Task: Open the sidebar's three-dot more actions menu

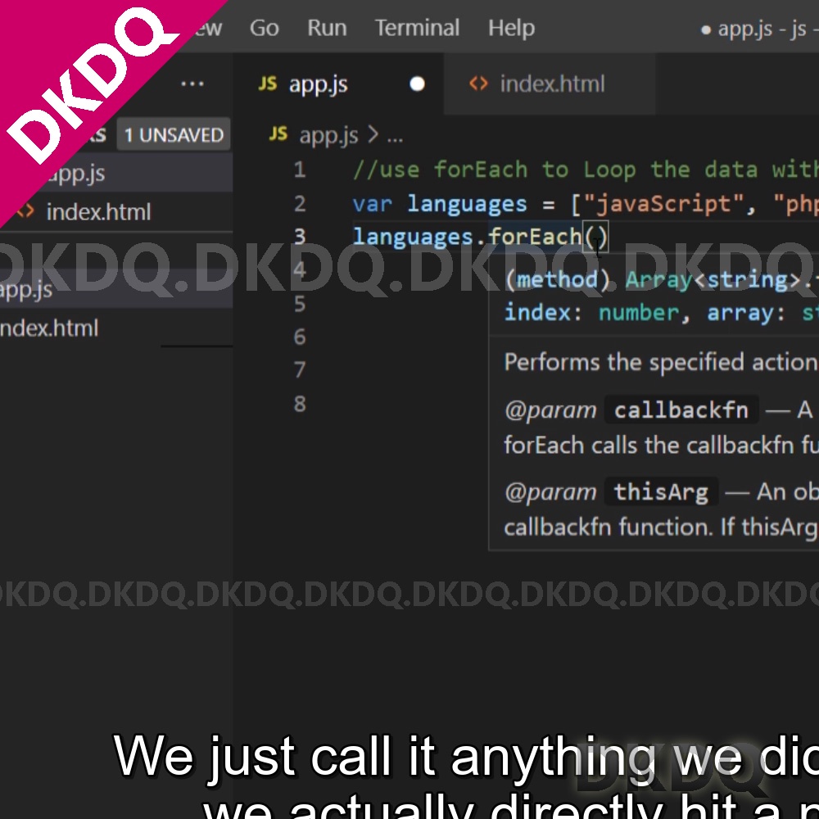Action: [192, 84]
